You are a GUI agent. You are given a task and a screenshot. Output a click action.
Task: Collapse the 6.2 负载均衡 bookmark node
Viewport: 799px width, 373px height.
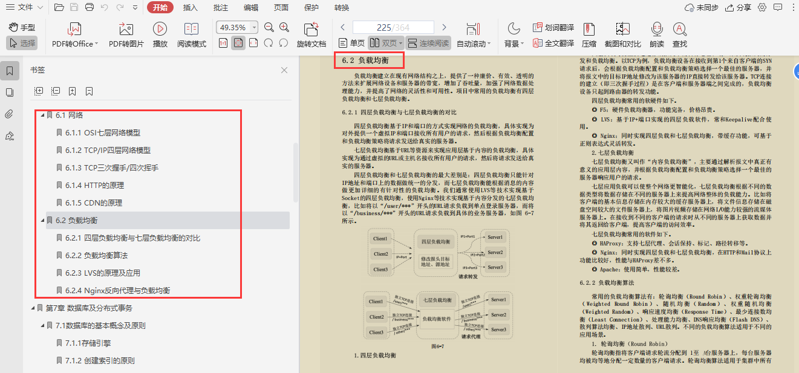[42, 220]
